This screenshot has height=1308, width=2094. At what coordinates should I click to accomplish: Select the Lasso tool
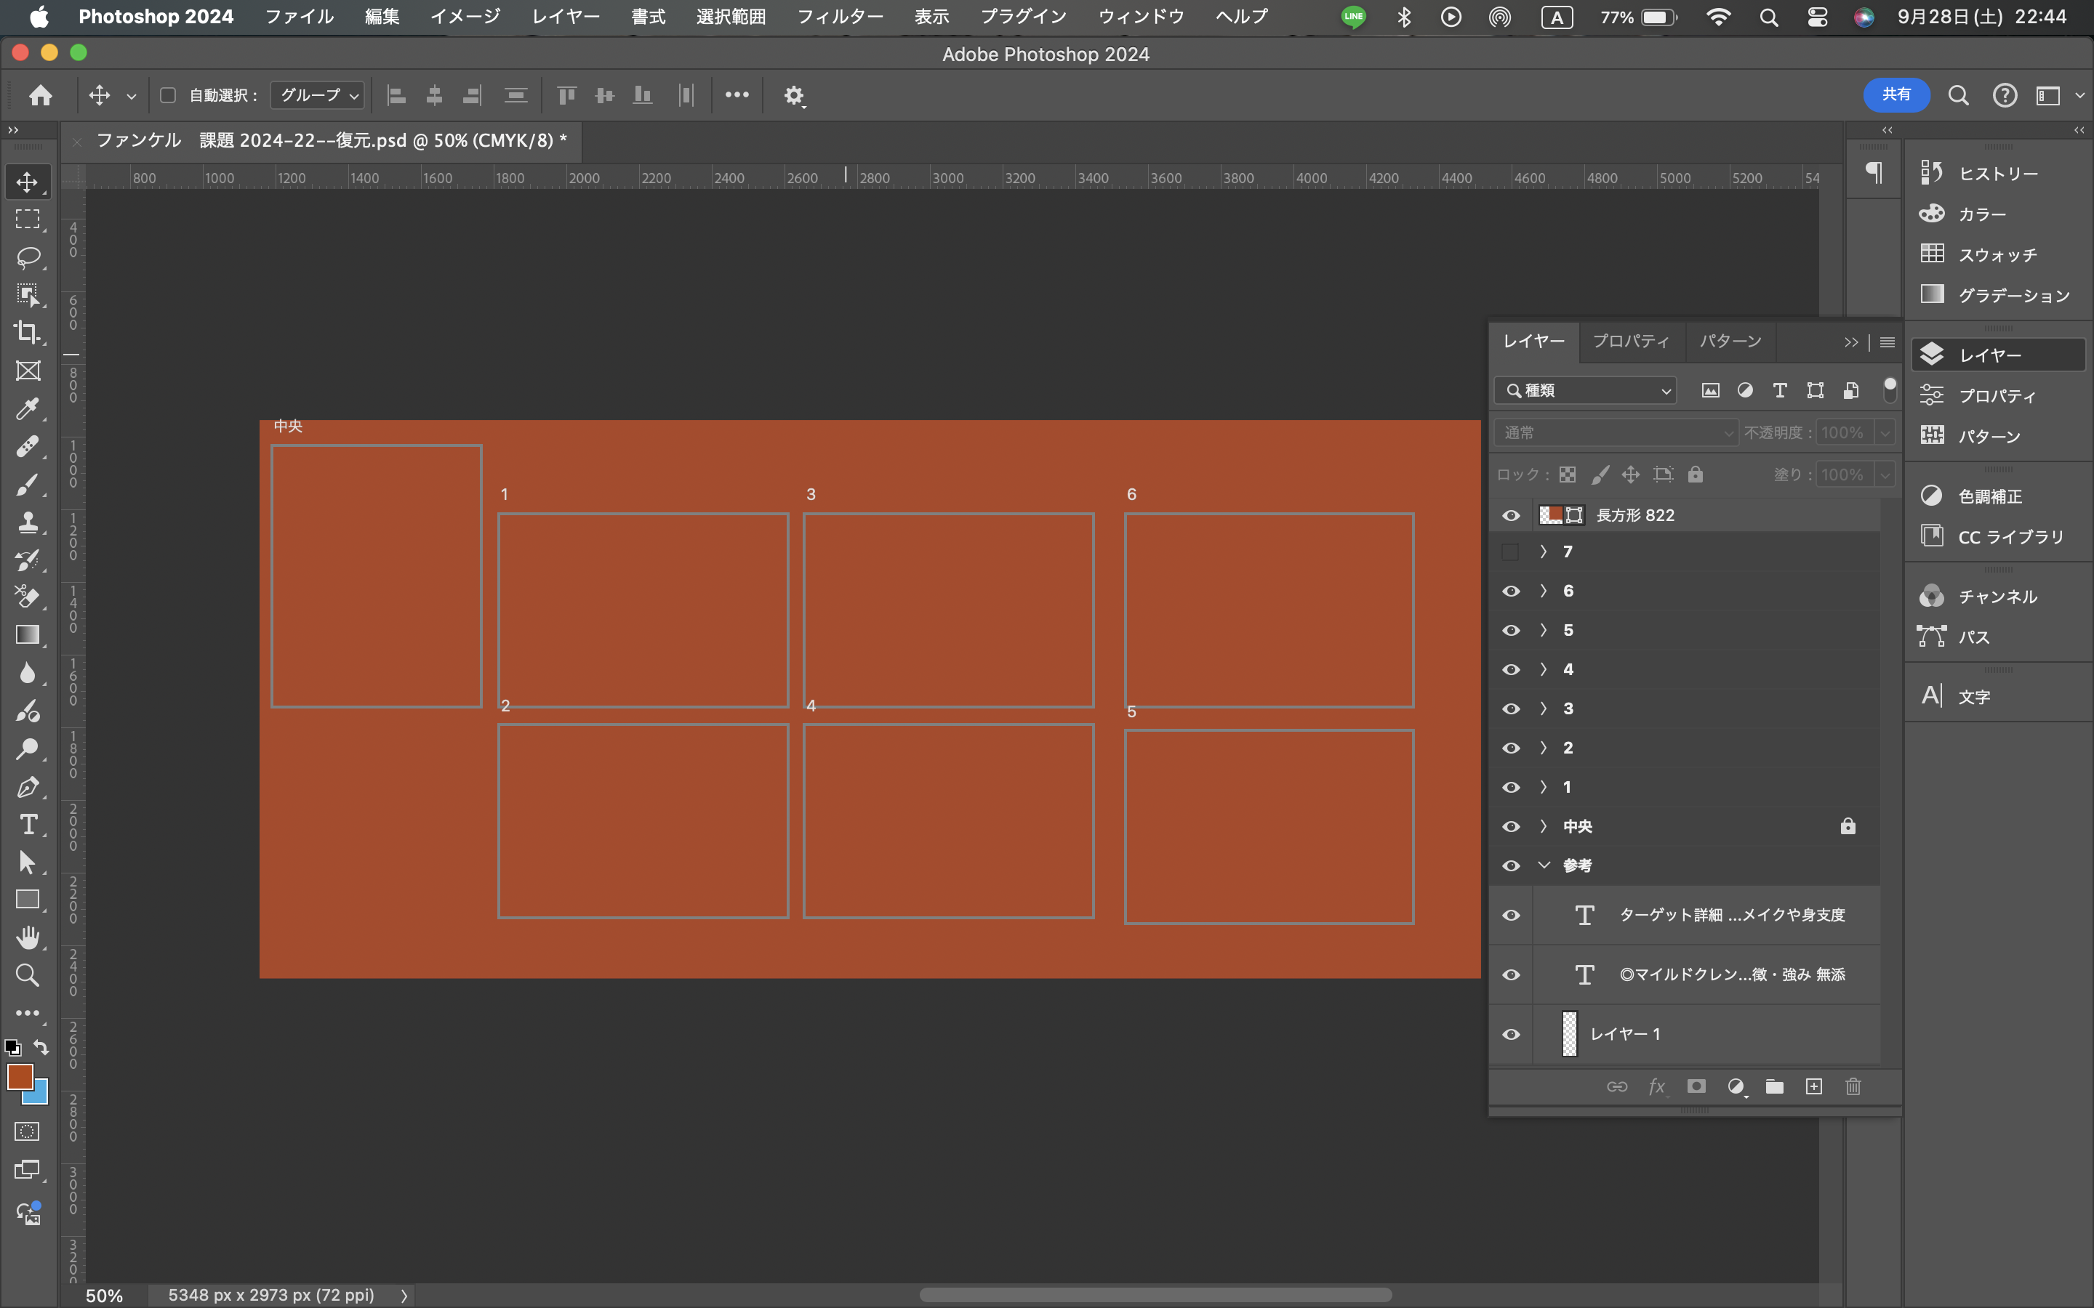coord(27,257)
